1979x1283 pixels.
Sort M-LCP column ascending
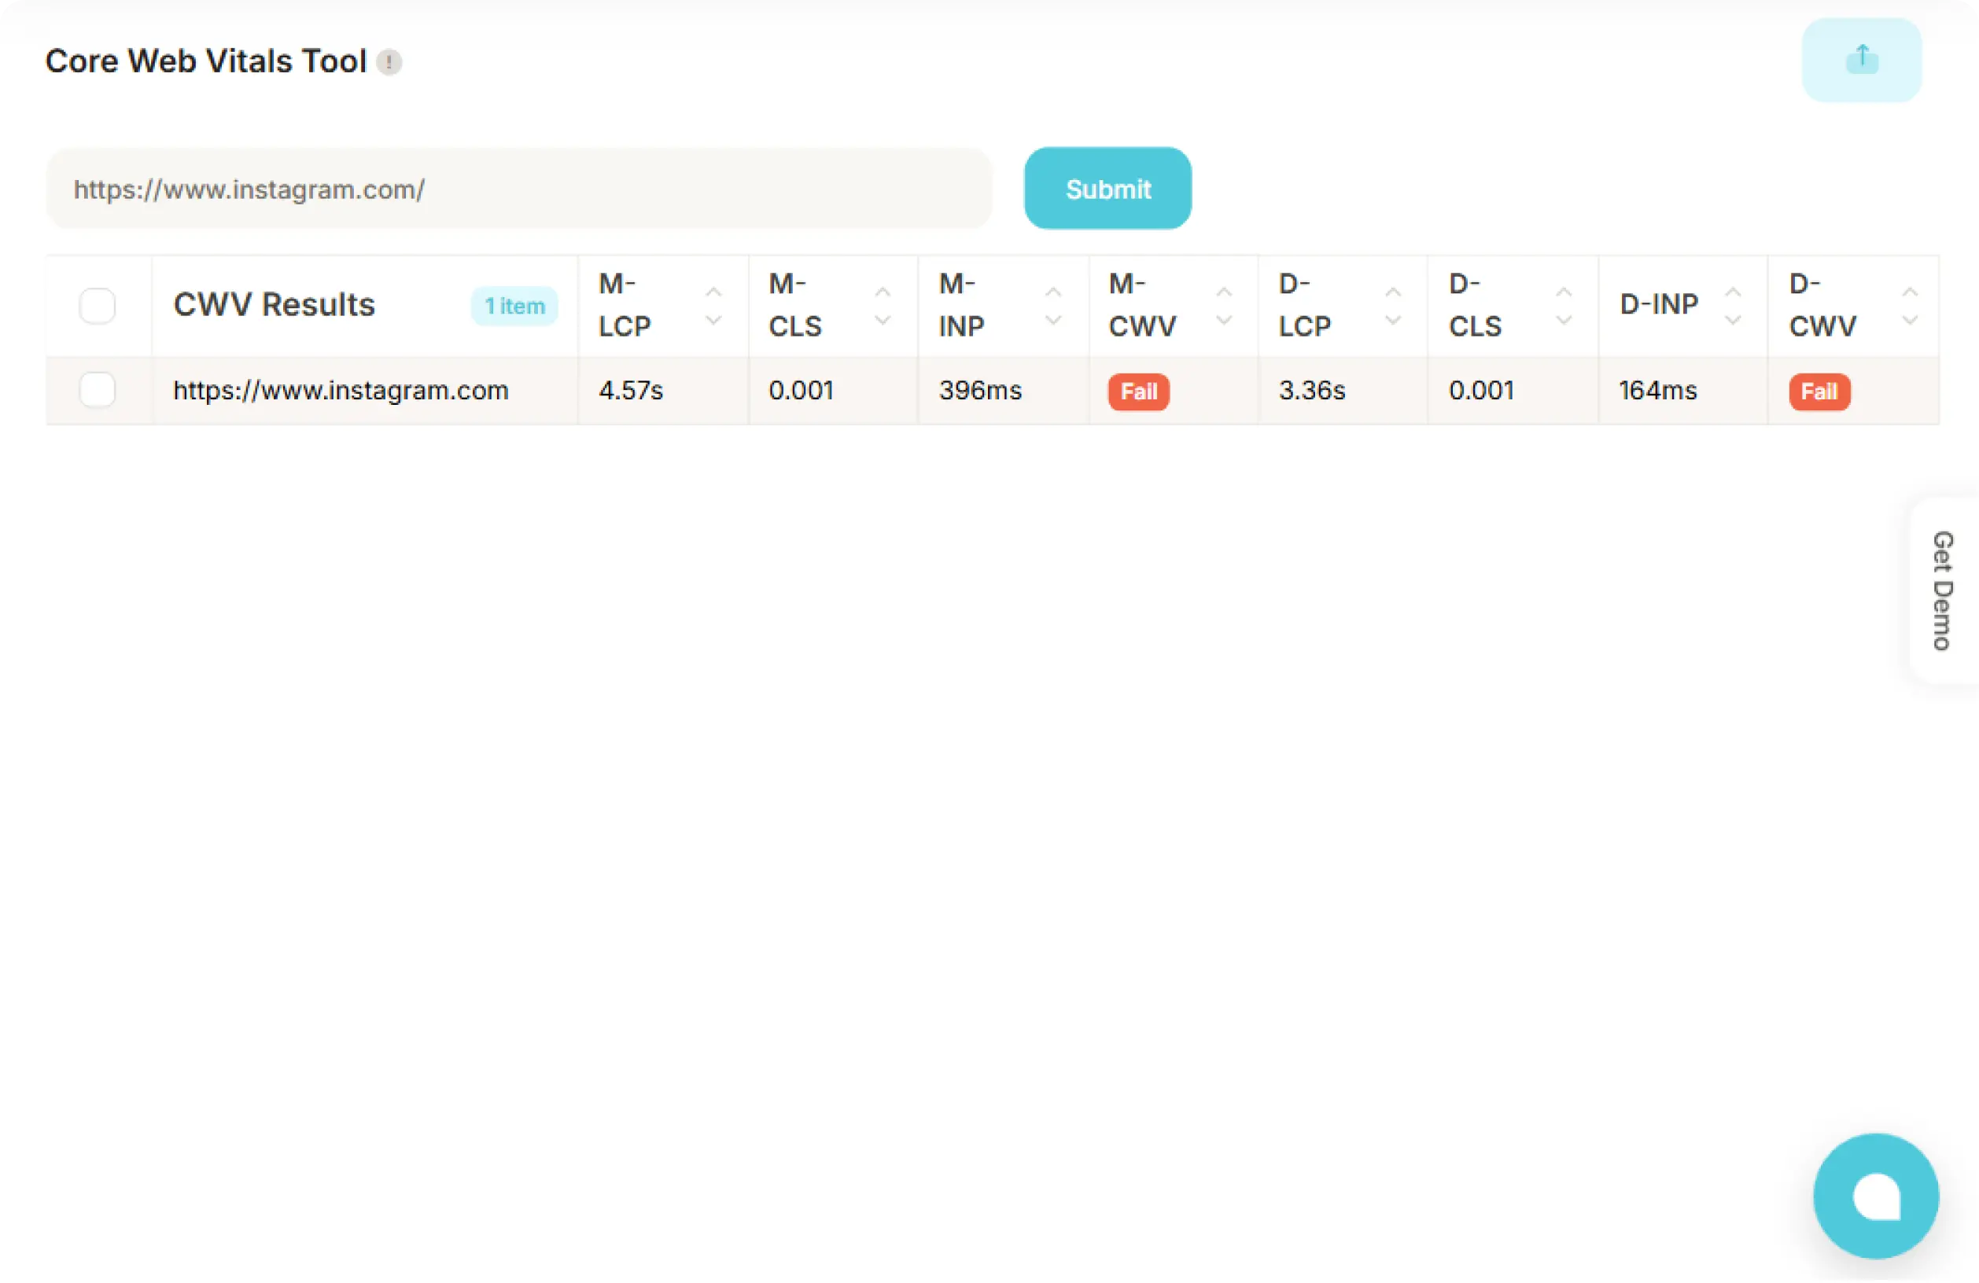pyautogui.click(x=713, y=290)
